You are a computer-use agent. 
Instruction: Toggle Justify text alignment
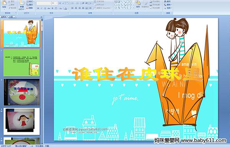pyautogui.click(x=83, y=8)
